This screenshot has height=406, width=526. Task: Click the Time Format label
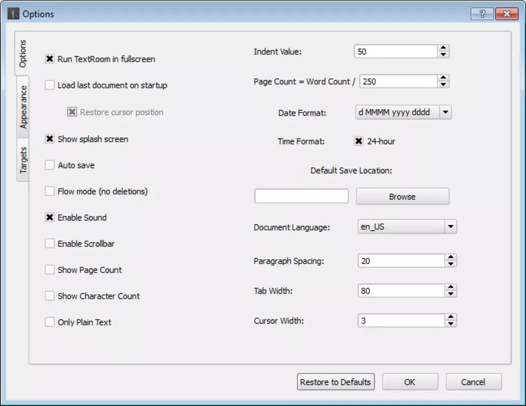point(301,142)
